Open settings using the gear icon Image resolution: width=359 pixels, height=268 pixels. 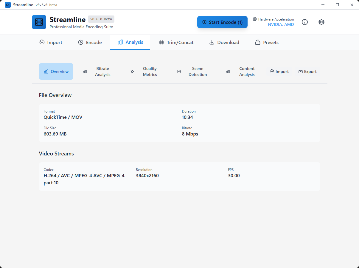pyautogui.click(x=321, y=22)
